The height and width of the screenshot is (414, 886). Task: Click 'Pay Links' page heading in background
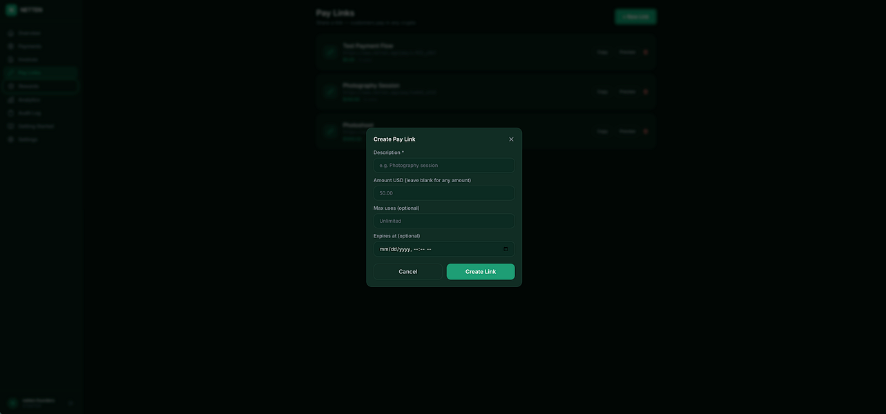click(x=336, y=12)
